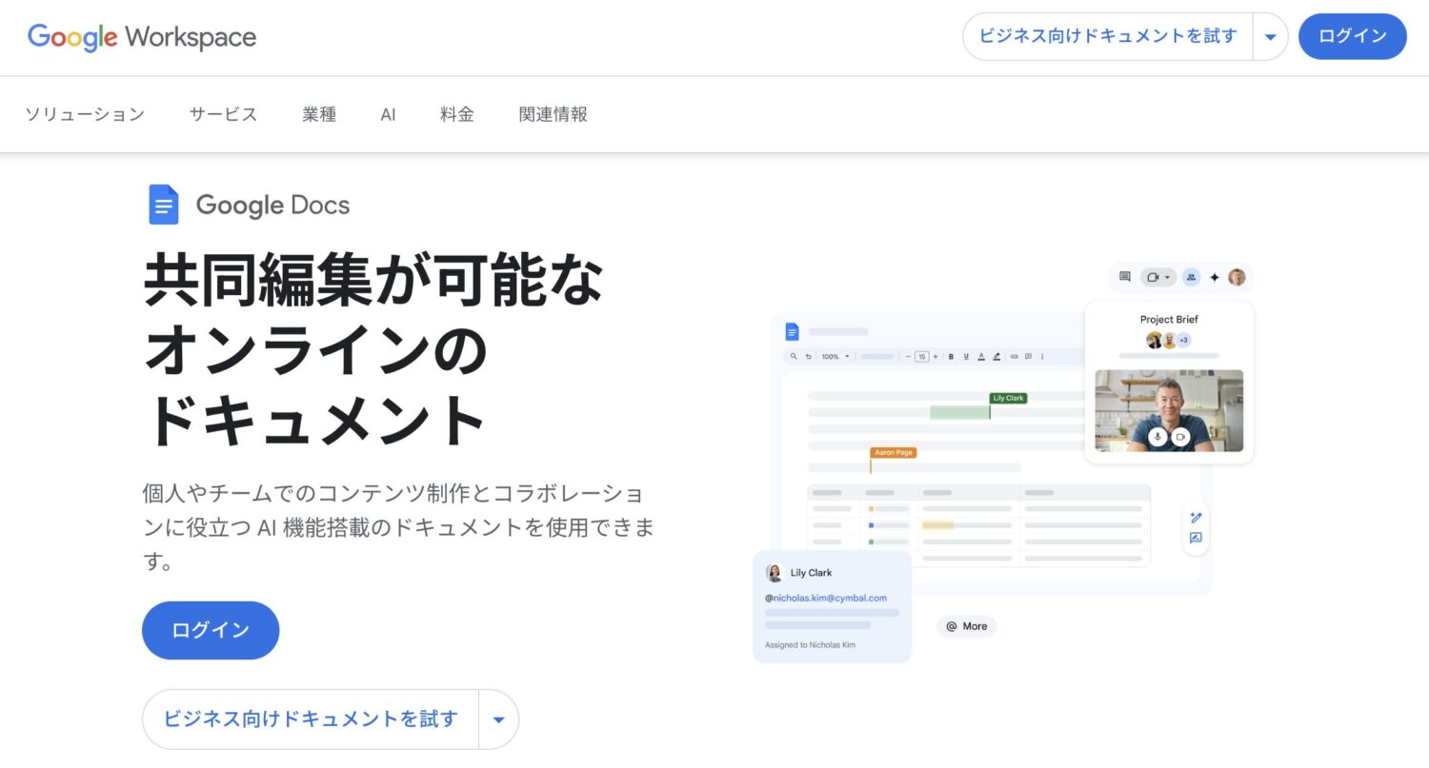
Task: Click the +3 participants badge
Action: coord(1183,340)
